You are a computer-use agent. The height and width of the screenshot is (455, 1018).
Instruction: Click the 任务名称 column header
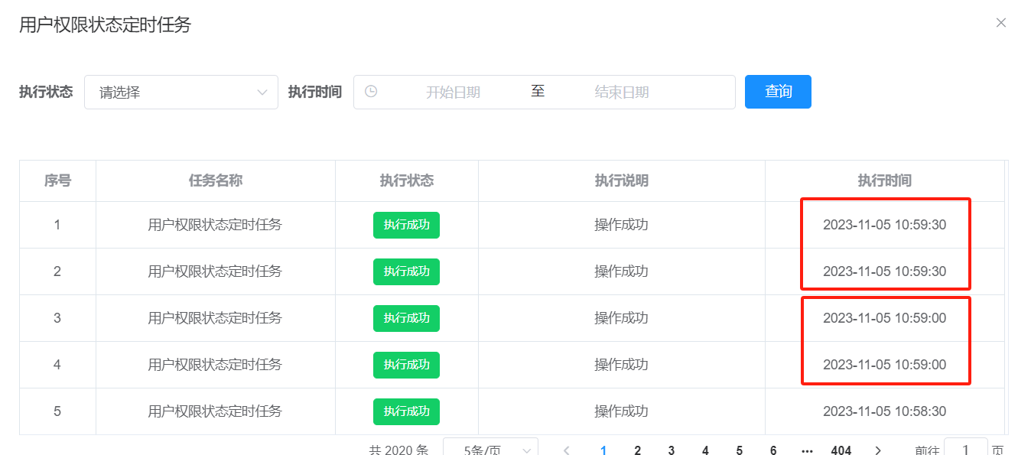point(216,181)
